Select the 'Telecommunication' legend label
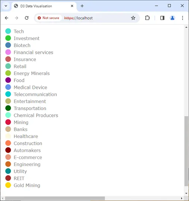 (x=35, y=94)
